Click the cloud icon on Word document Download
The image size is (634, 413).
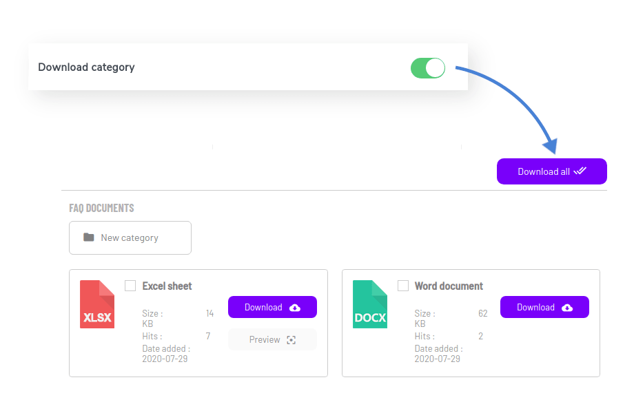[x=567, y=308]
